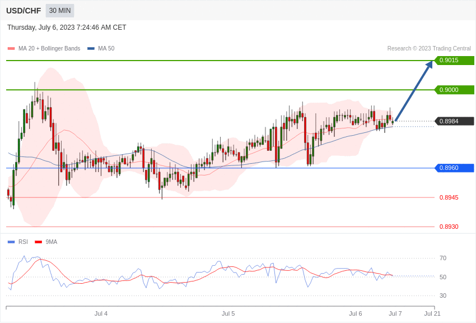Select the 0.9000 resistance price tag
This screenshot has height=323, width=476.
(x=454, y=90)
